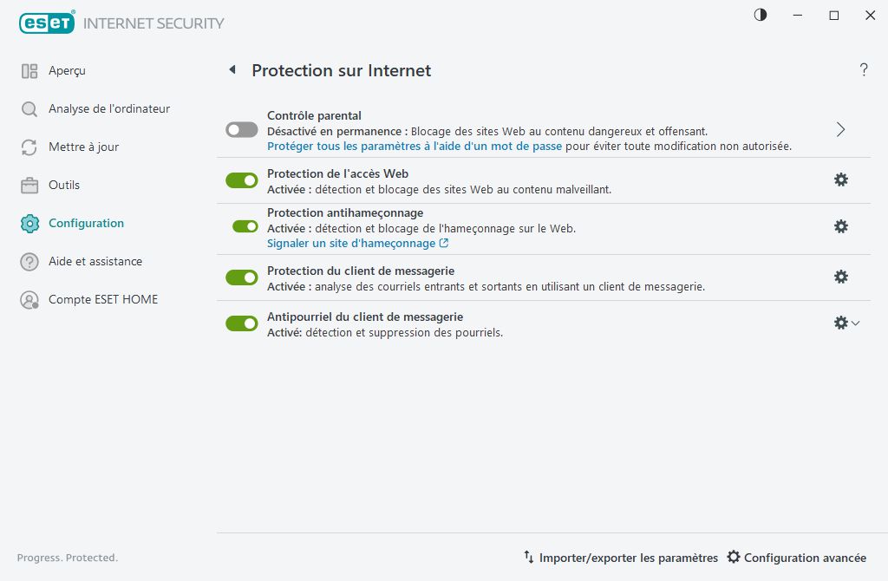888x581 pixels.
Task: Click the theme contrast icon in the title bar
Action: 760,15
